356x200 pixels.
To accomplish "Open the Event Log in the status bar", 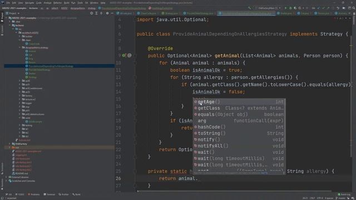I will tap(344, 194).
